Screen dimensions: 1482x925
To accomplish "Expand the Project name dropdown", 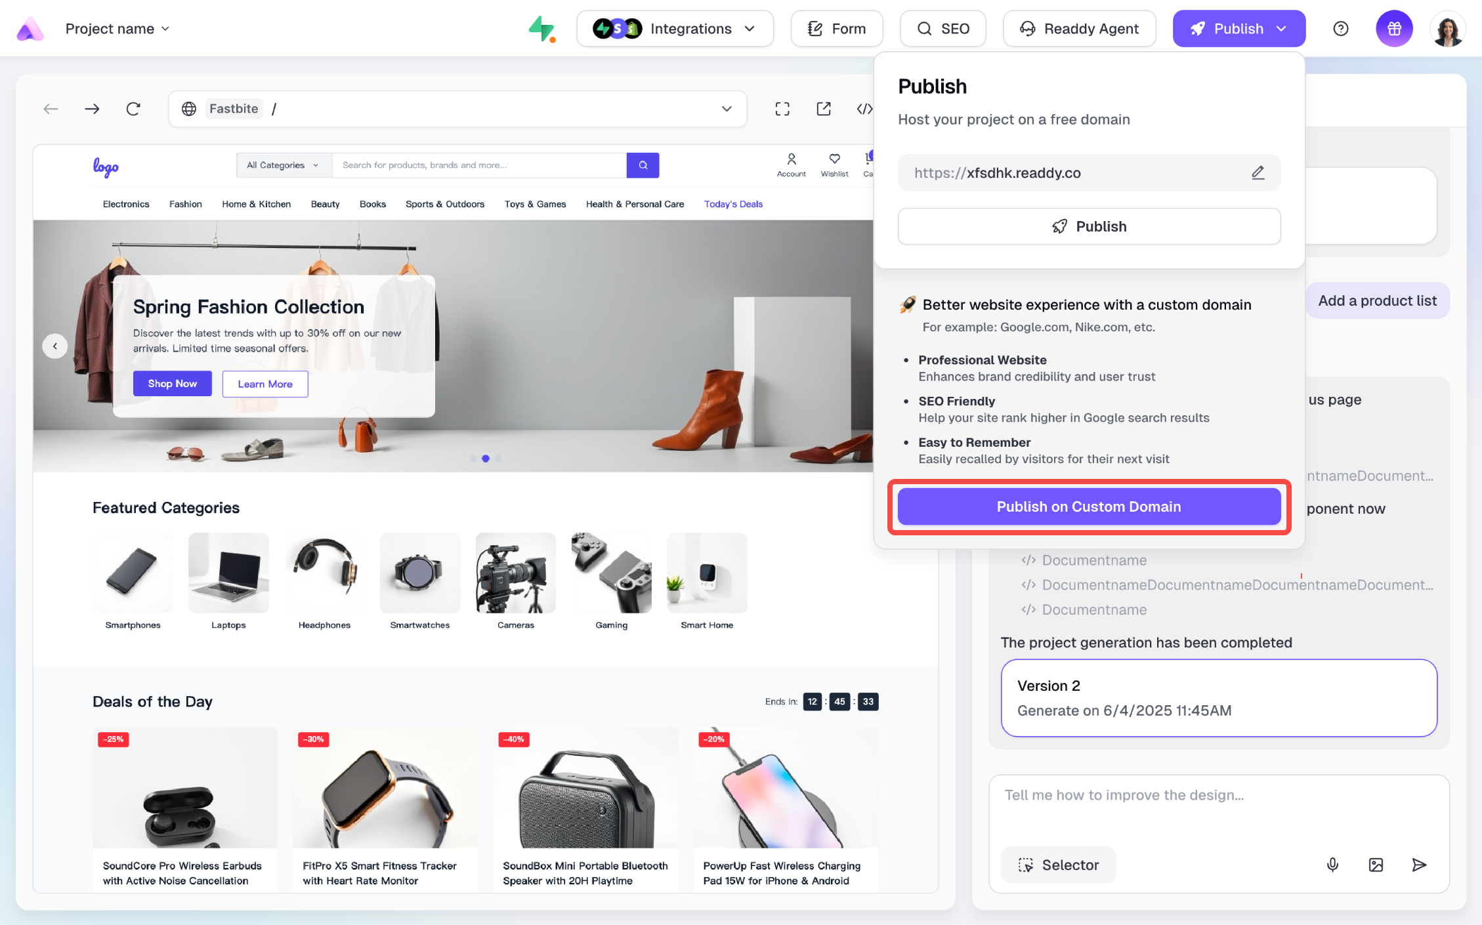I will [x=117, y=29].
